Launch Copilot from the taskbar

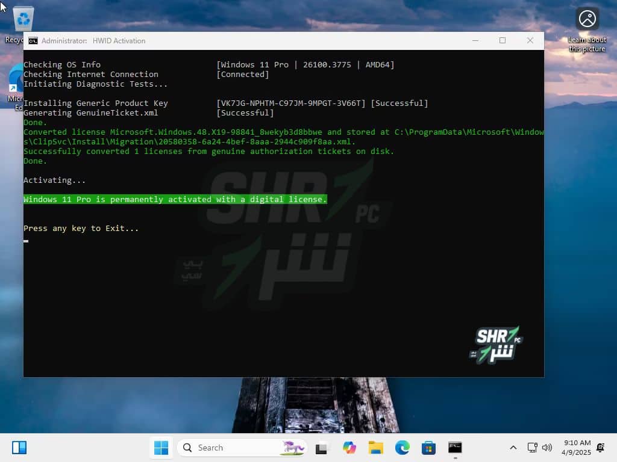coord(349,448)
